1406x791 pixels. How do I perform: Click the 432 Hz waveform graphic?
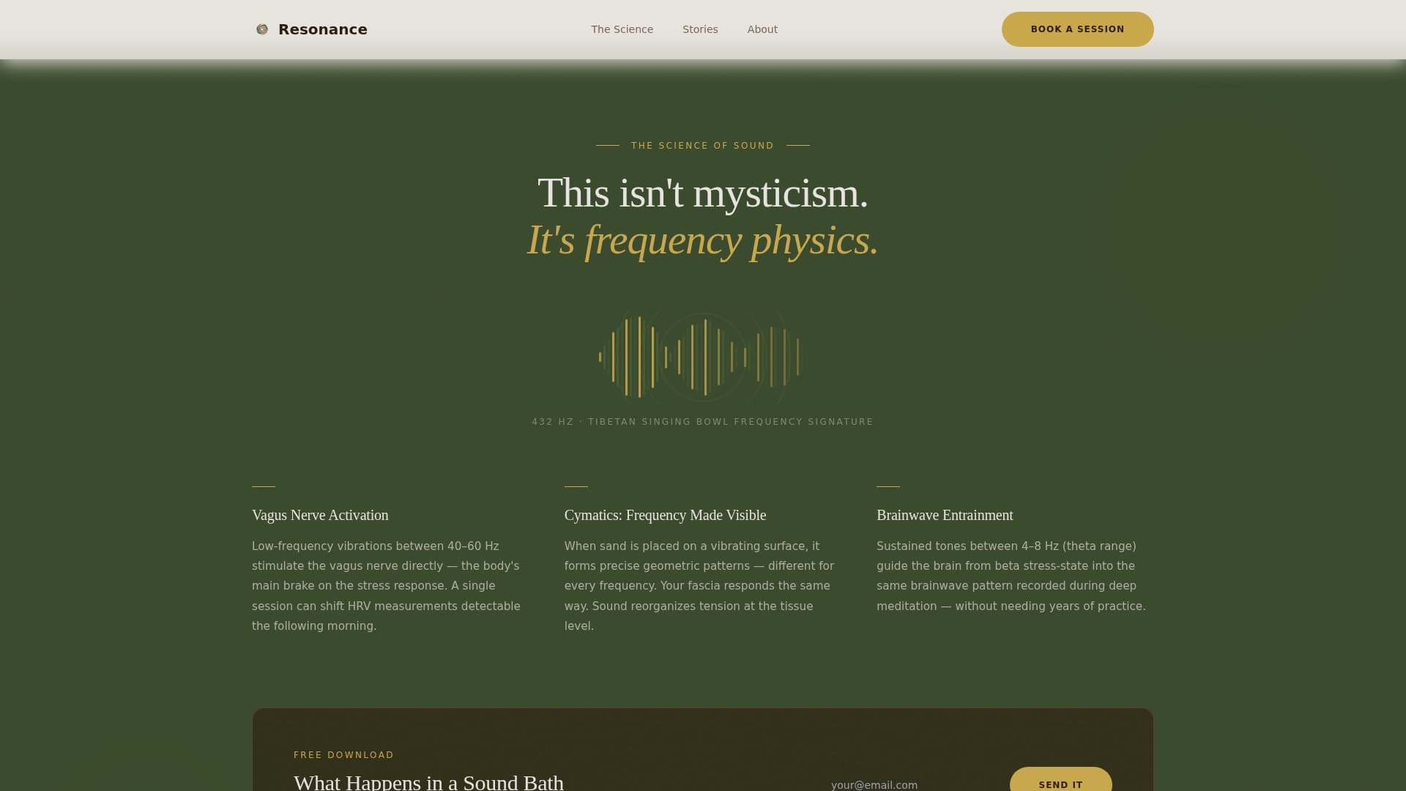[x=702, y=357]
